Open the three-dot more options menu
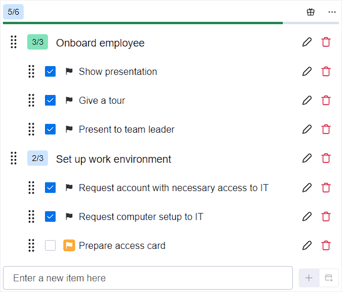The width and height of the screenshot is (342, 292). (x=332, y=12)
